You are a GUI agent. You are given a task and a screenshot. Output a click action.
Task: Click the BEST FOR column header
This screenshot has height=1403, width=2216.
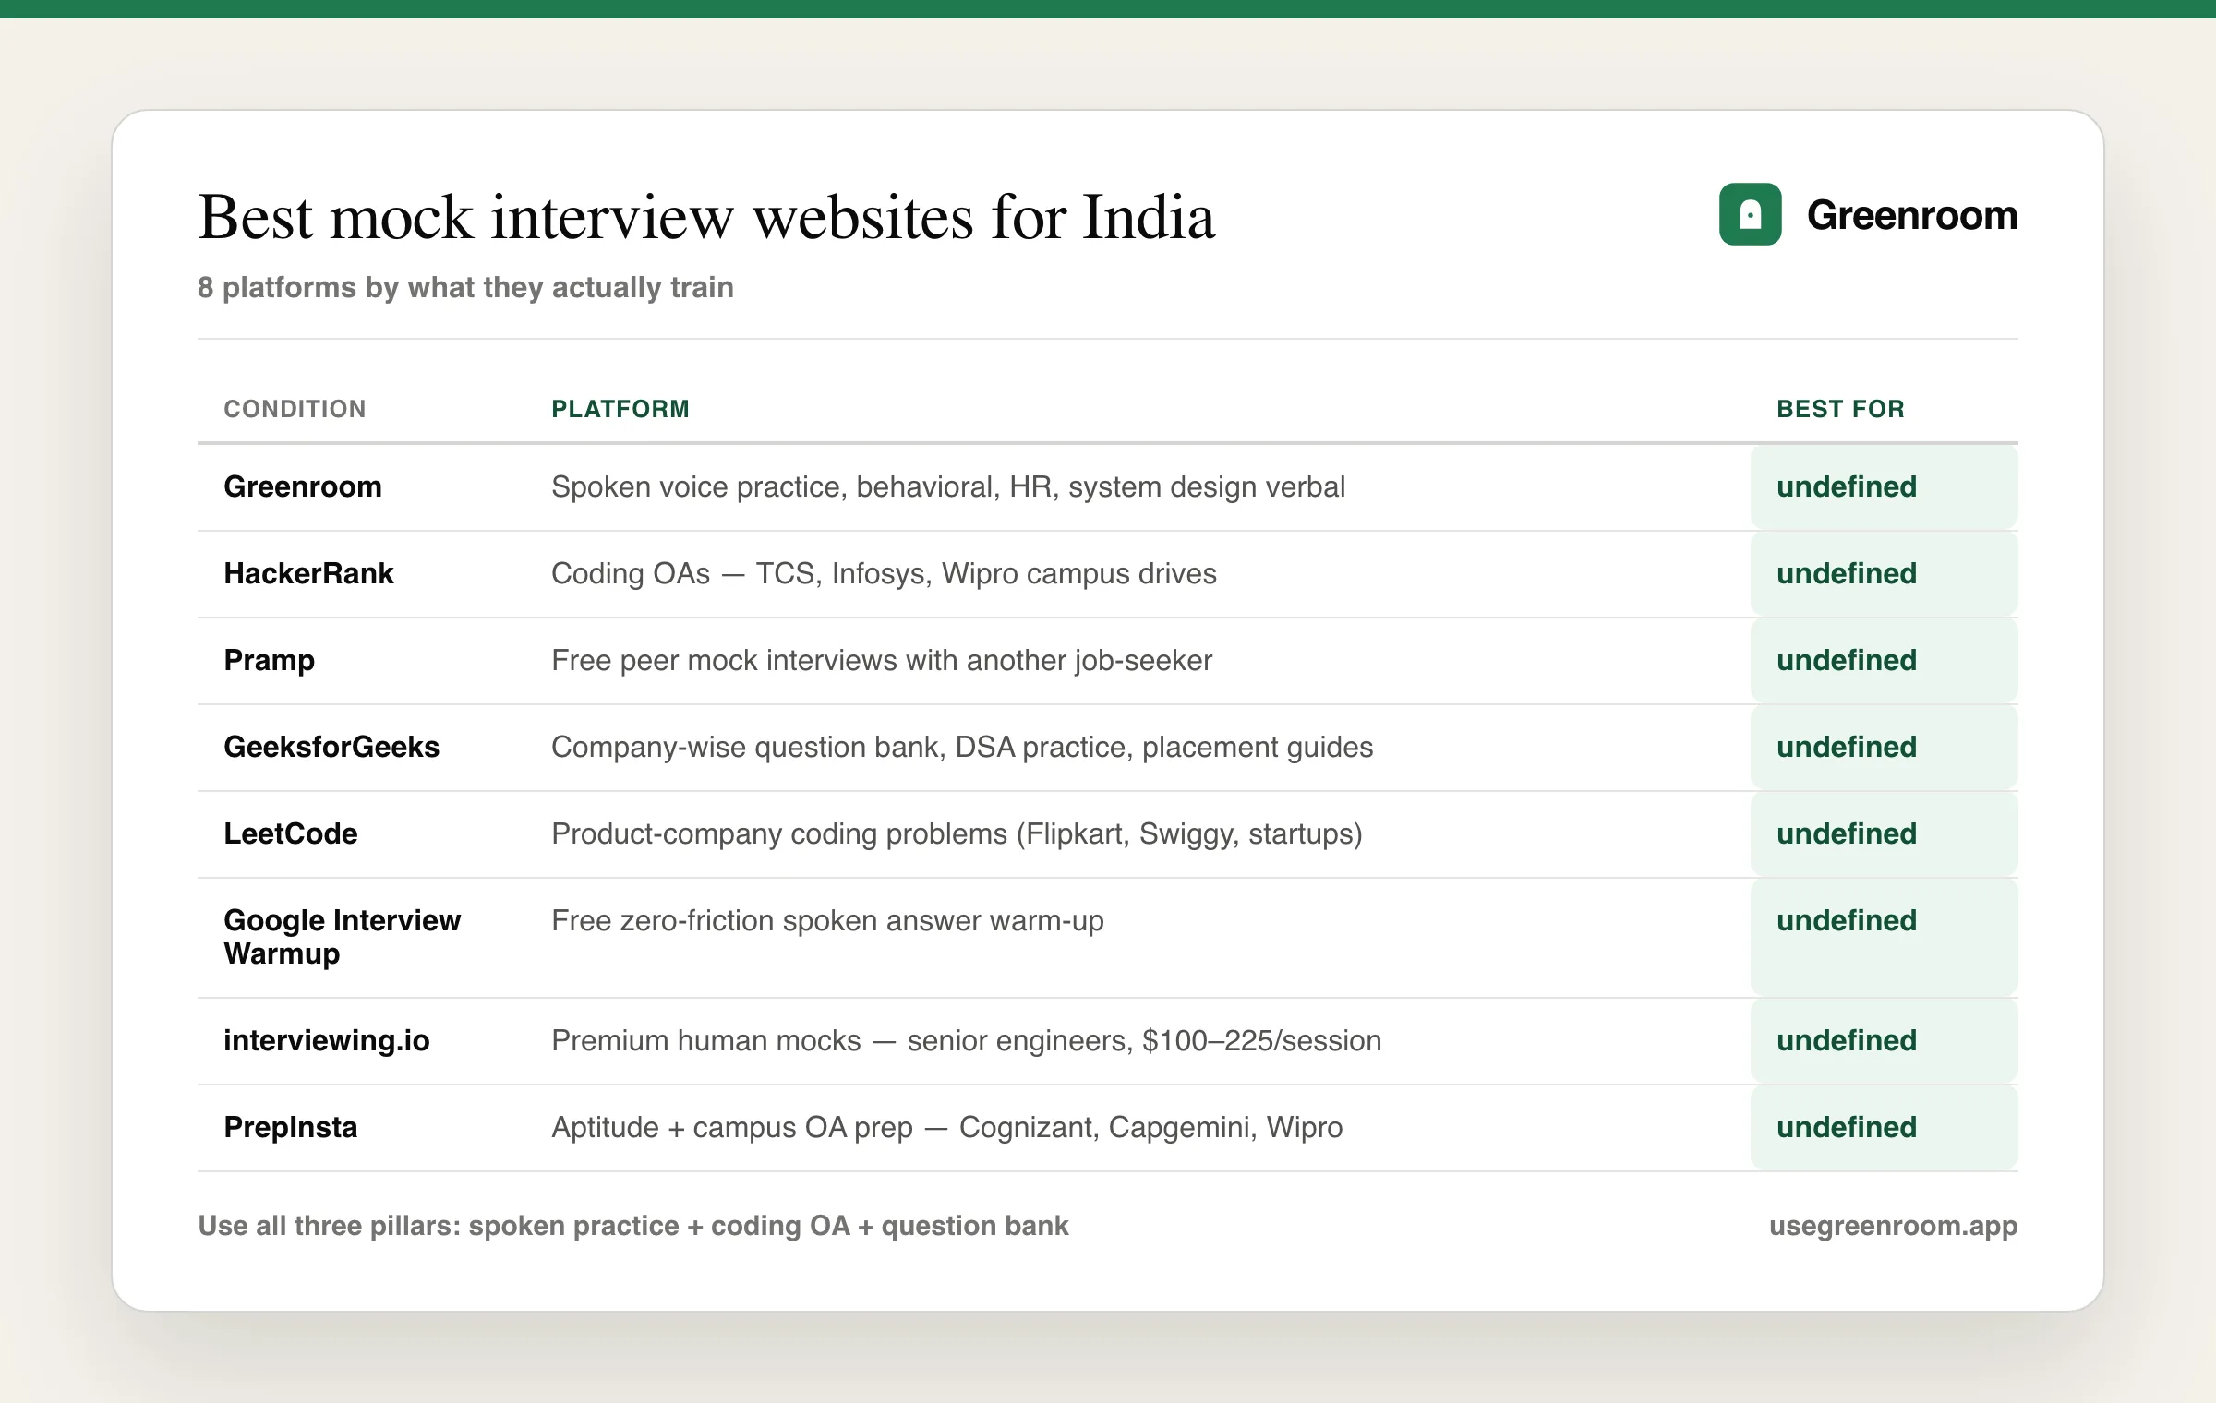tap(1840, 409)
